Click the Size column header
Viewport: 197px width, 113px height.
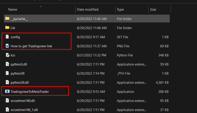pyautogui.click(x=153, y=9)
